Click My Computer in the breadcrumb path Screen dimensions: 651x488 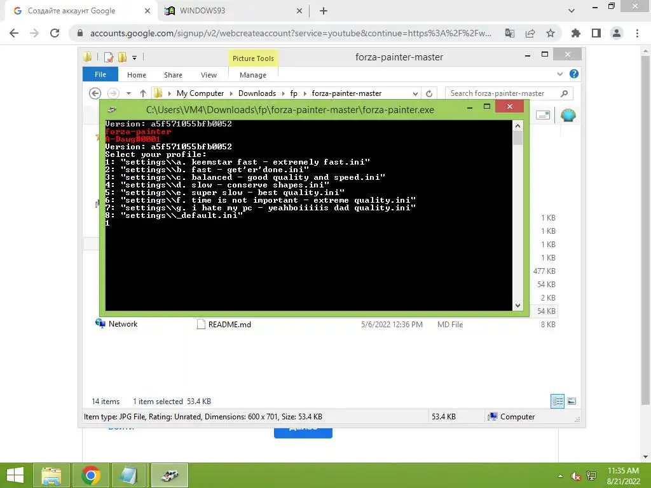click(200, 93)
